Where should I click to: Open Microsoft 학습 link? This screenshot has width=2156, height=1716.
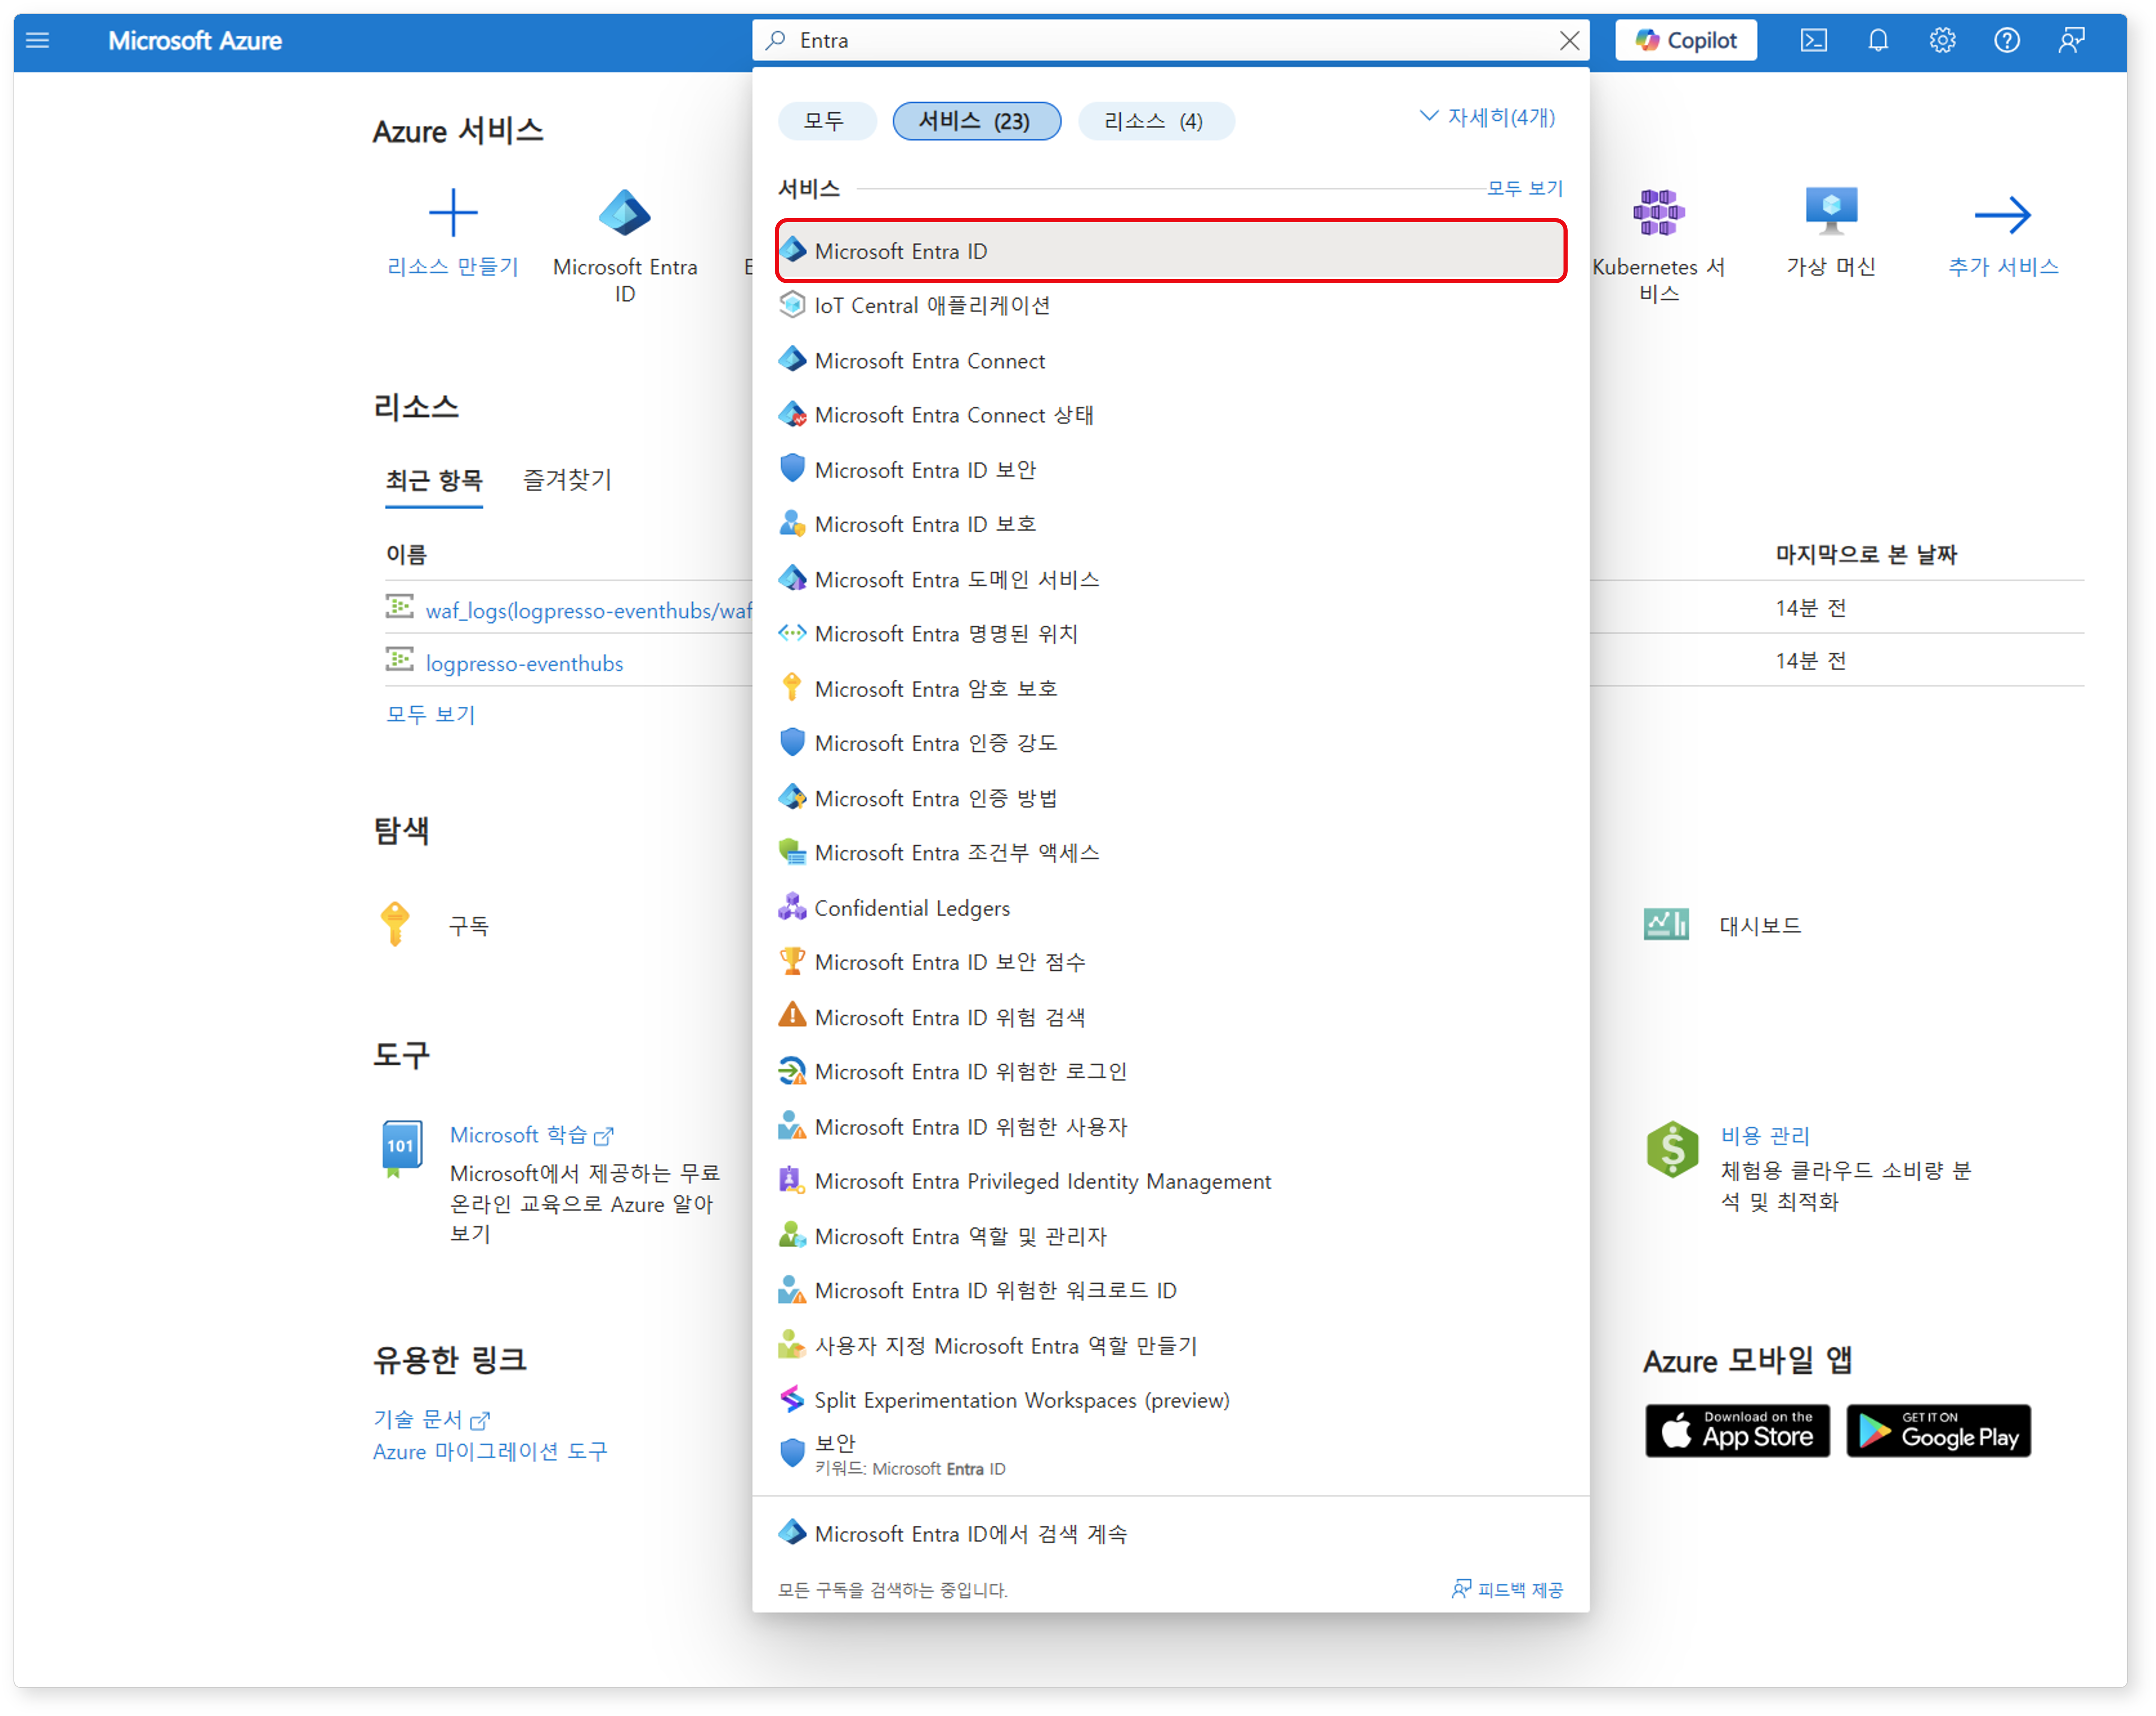[531, 1135]
